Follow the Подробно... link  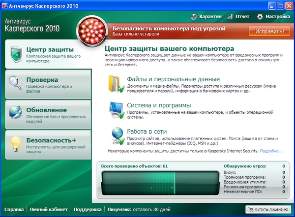coord(271,151)
